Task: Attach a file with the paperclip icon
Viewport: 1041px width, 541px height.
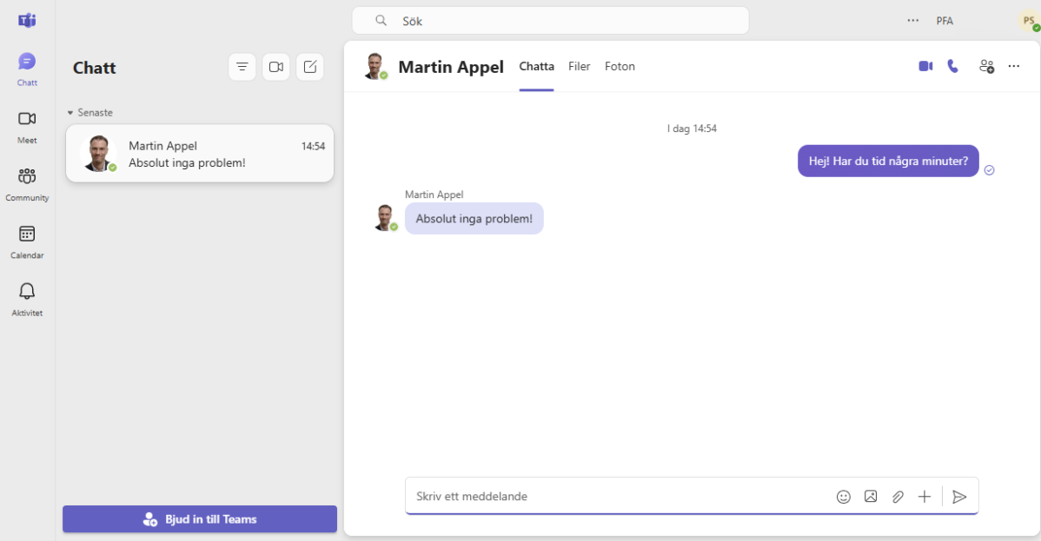Action: (898, 496)
